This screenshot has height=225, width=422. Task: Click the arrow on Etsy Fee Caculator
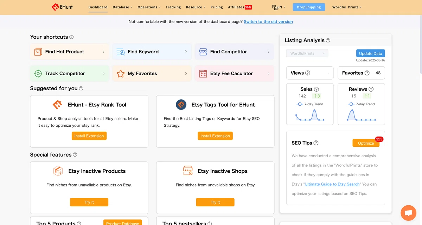268,74
